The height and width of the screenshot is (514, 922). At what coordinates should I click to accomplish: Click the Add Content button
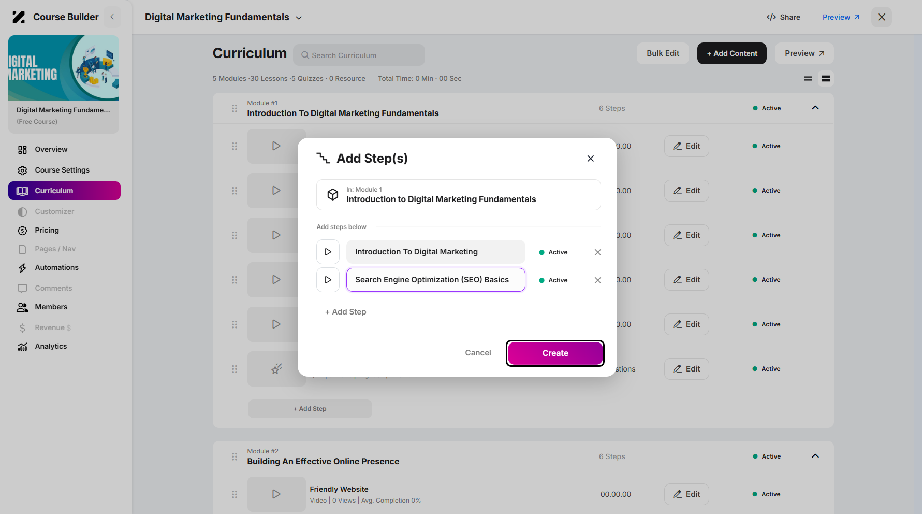(x=732, y=53)
